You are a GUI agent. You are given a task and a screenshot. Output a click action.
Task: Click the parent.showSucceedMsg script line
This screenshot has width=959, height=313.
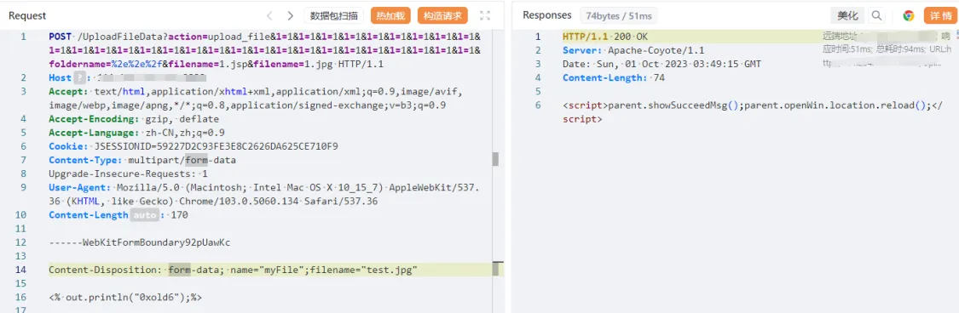point(752,112)
